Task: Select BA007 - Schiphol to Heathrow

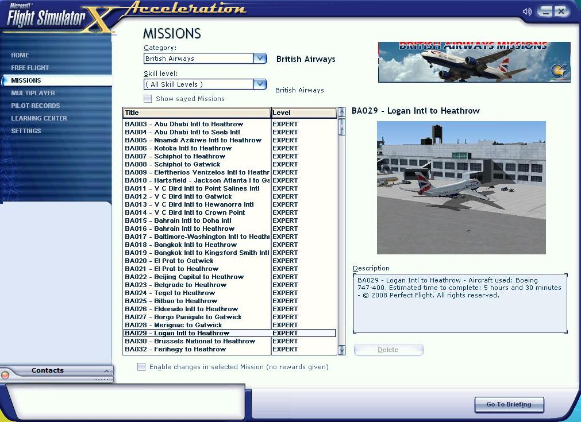Action: (x=230, y=156)
